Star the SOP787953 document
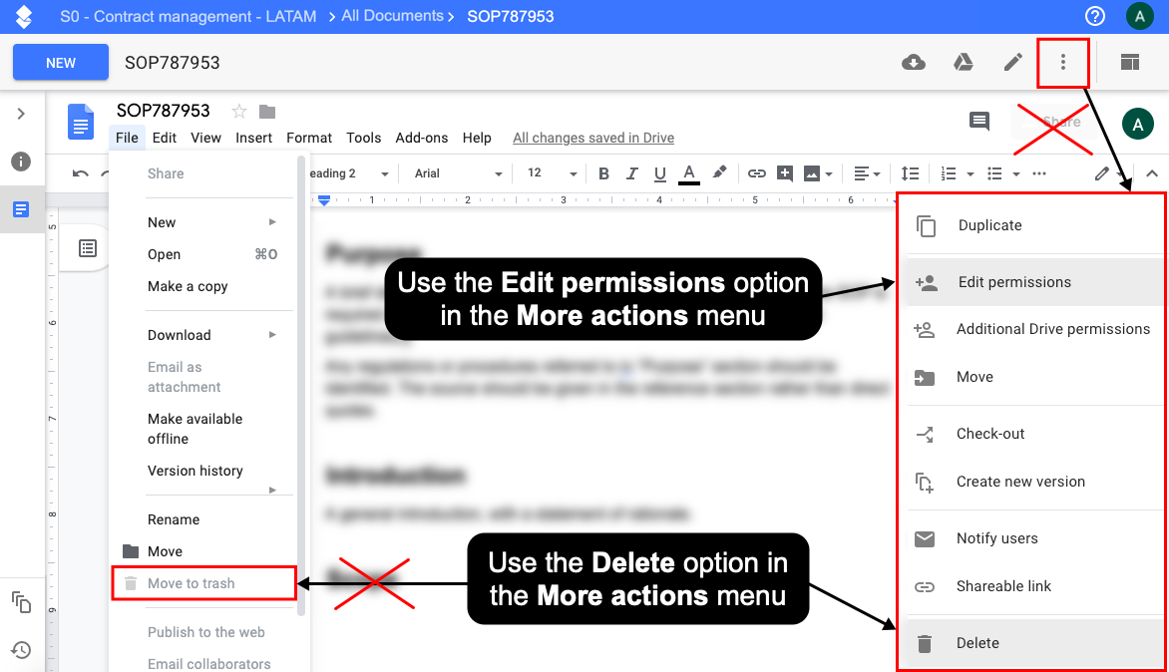This screenshot has width=1169, height=672. pyautogui.click(x=239, y=111)
